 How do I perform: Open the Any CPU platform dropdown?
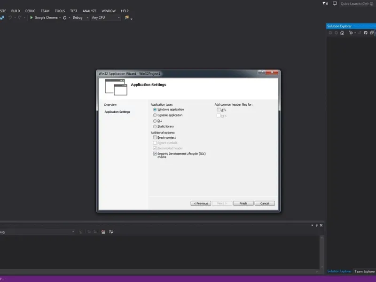pos(106,17)
